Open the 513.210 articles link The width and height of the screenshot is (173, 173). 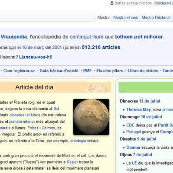pyautogui.click(x=101, y=47)
